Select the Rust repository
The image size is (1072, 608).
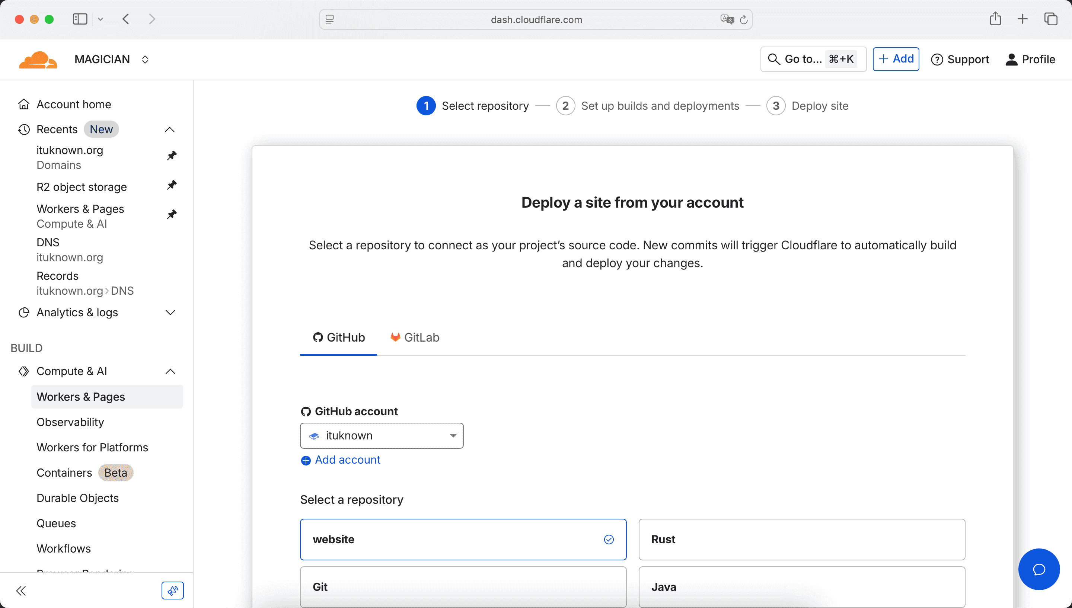click(x=801, y=539)
